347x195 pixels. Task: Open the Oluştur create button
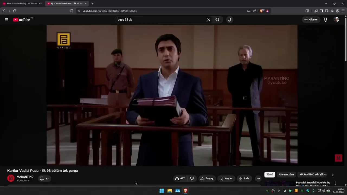[311, 20]
